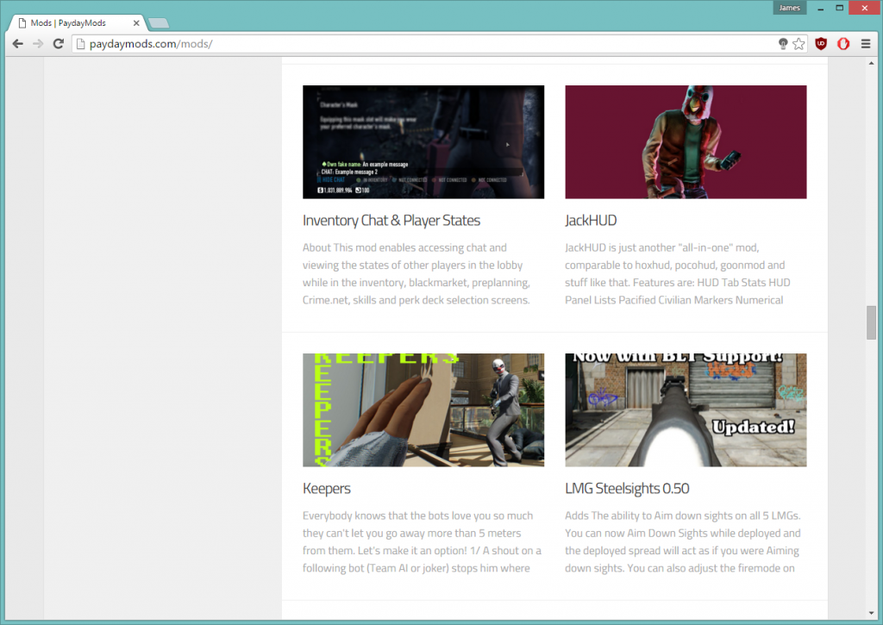Select the Mods | PaydayMods tab
Image resolution: width=883 pixels, height=625 pixels.
(78, 23)
